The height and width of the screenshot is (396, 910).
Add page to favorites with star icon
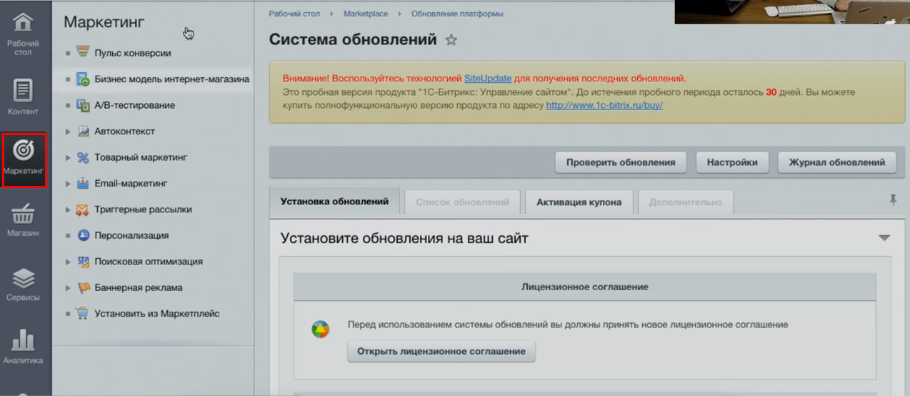[451, 40]
